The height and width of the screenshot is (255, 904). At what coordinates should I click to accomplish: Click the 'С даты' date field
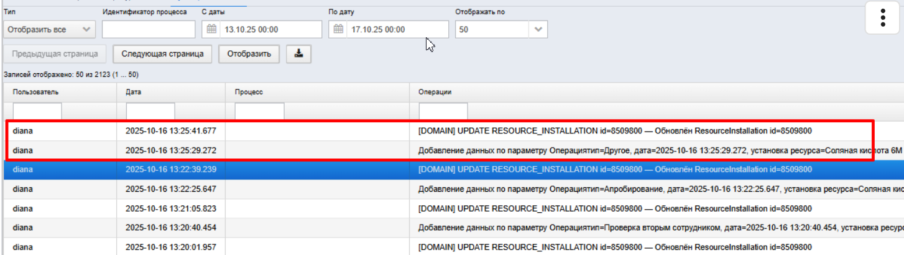[x=262, y=29]
